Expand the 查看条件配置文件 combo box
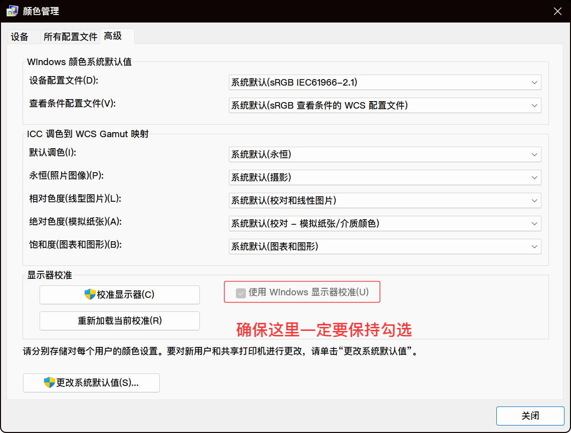The width and height of the screenshot is (571, 433). click(385, 105)
